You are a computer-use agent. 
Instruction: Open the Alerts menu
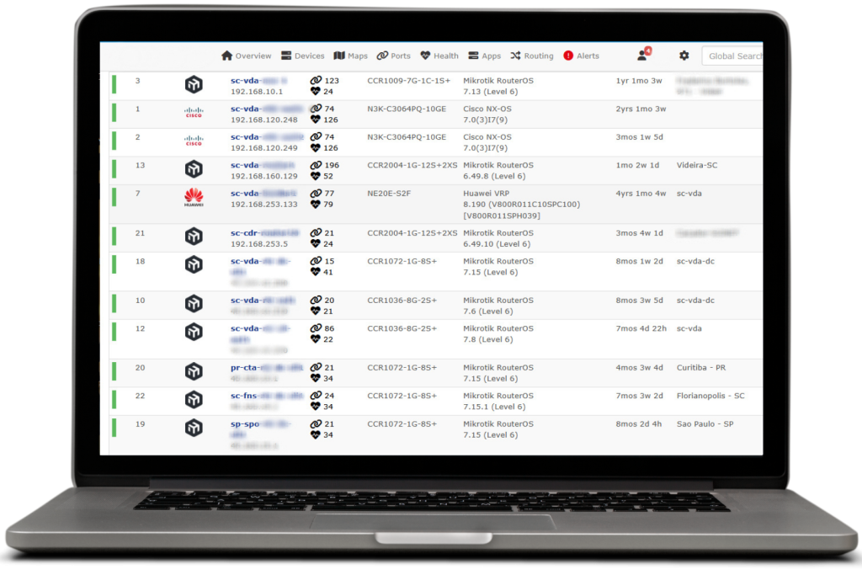coord(581,56)
